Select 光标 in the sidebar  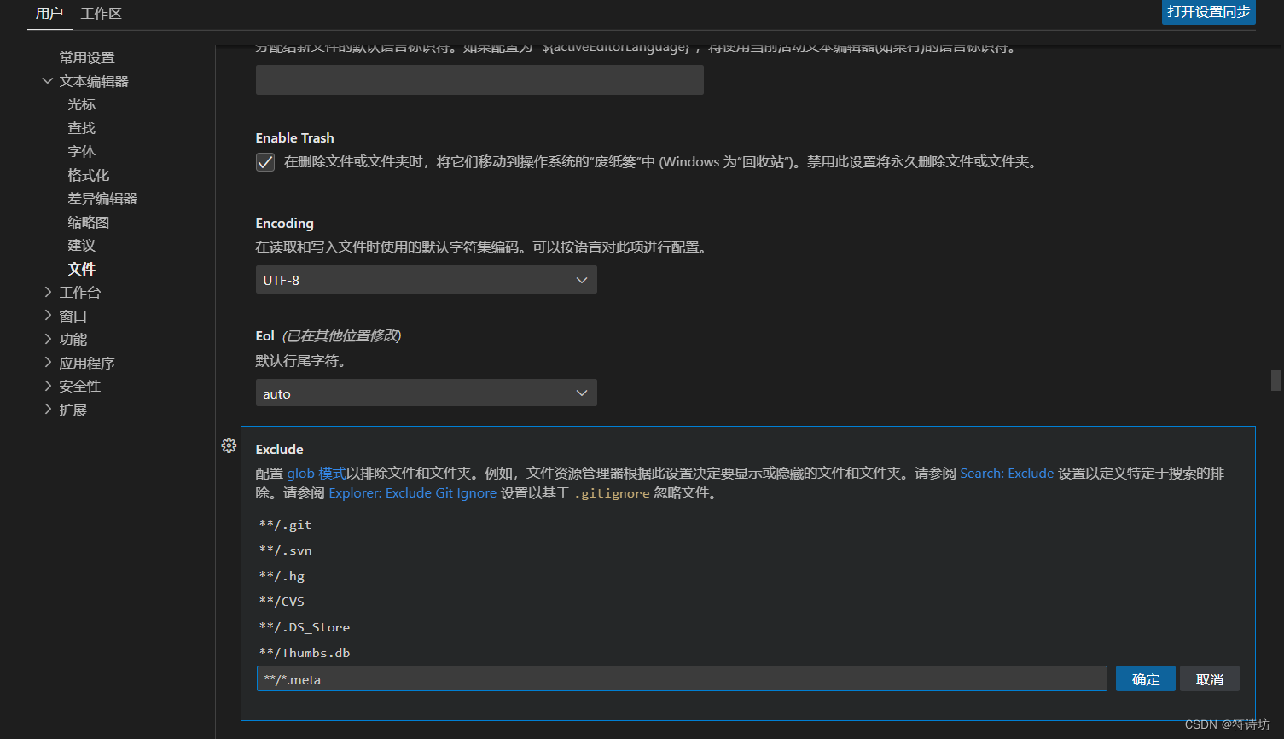[82, 104]
